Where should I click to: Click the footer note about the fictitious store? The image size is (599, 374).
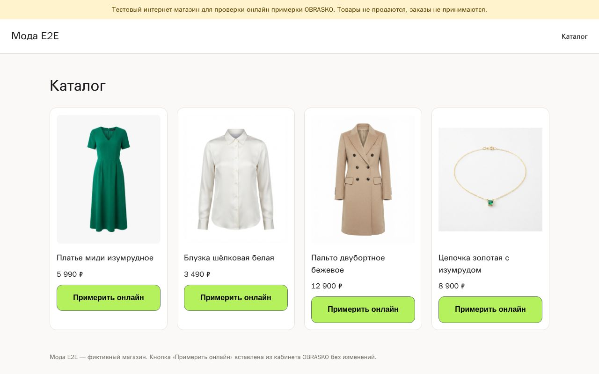coord(213,357)
